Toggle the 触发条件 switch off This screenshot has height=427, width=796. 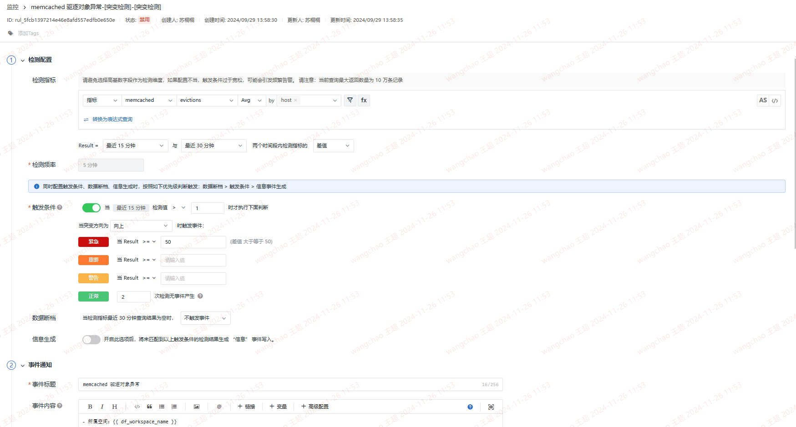91,208
